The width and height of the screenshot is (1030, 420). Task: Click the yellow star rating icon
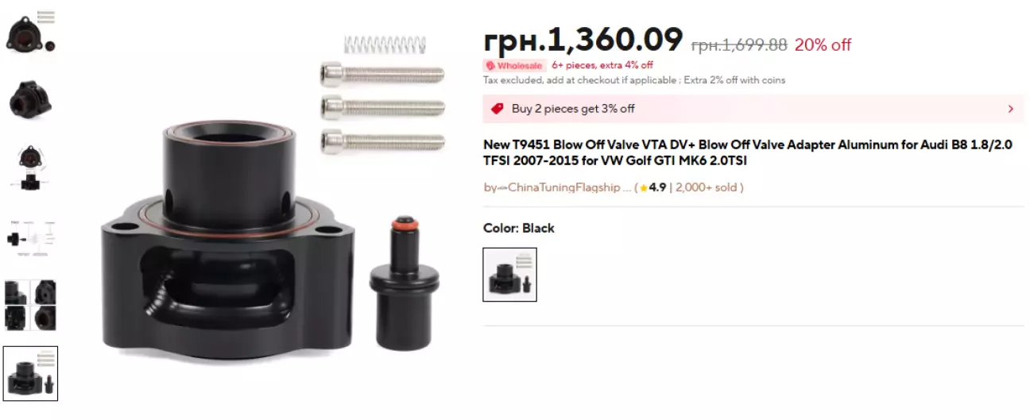(644, 188)
